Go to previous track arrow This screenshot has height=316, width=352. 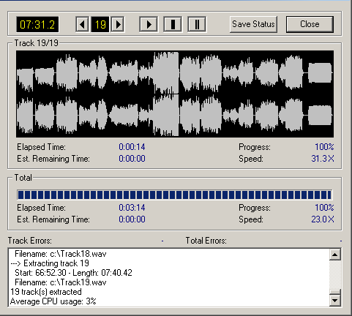(82, 24)
